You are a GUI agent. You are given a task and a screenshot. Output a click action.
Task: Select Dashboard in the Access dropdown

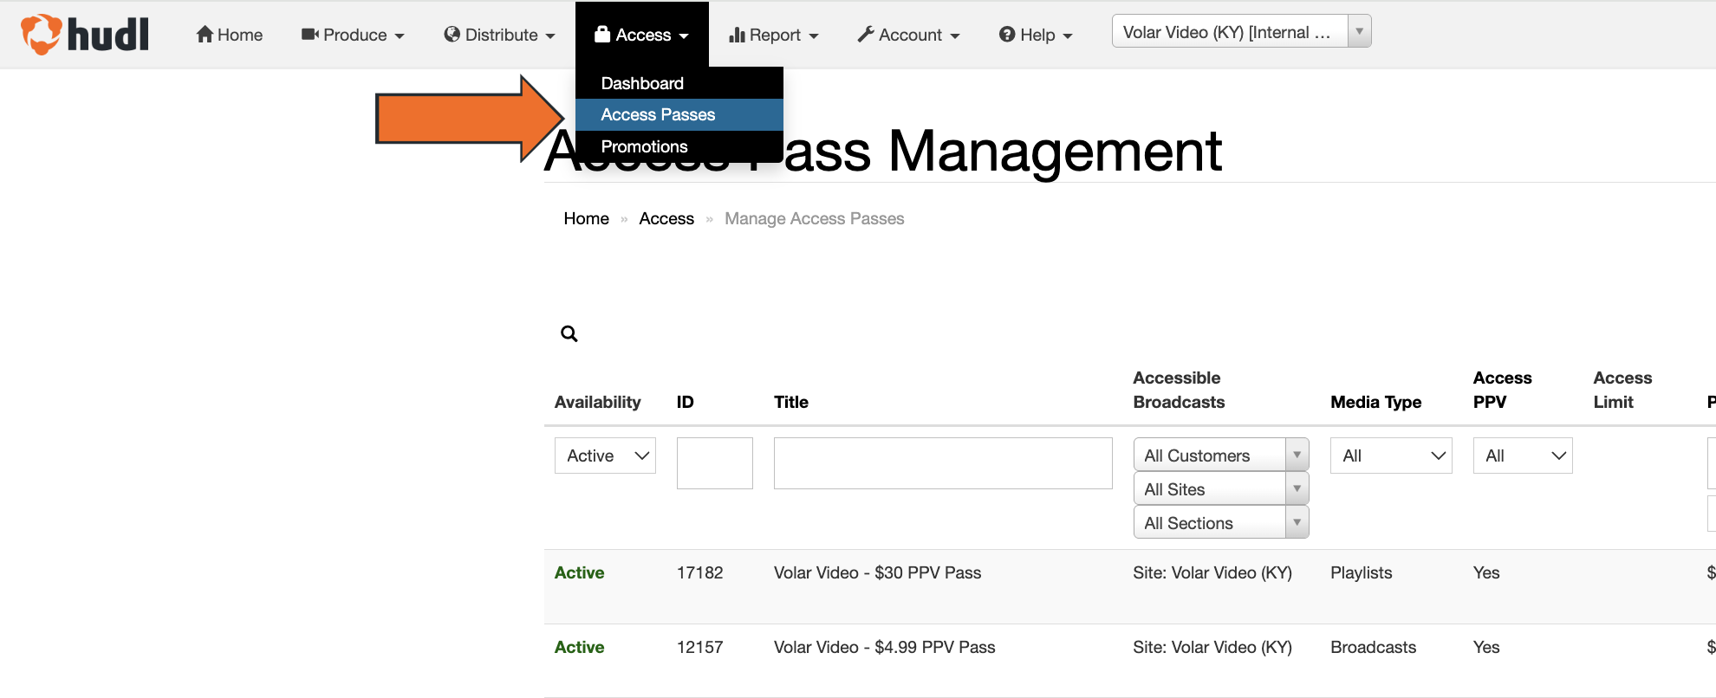coord(679,83)
